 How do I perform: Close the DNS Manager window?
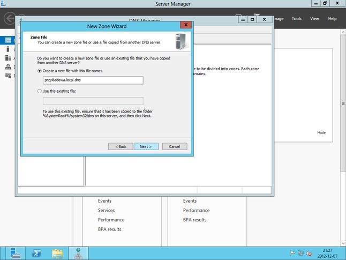click(x=265, y=19)
